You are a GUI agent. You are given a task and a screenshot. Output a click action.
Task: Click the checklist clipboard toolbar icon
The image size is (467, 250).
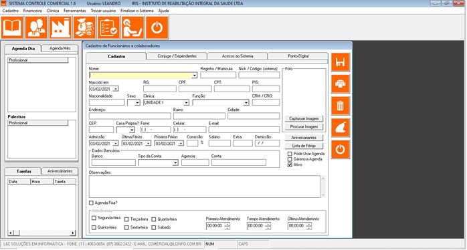[108, 27]
